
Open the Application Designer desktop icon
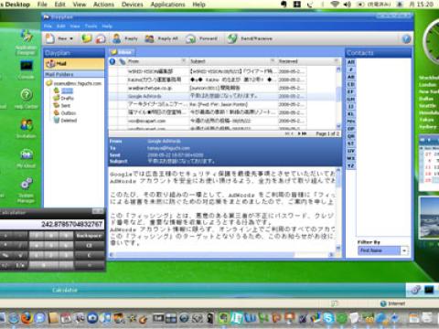click(x=27, y=42)
